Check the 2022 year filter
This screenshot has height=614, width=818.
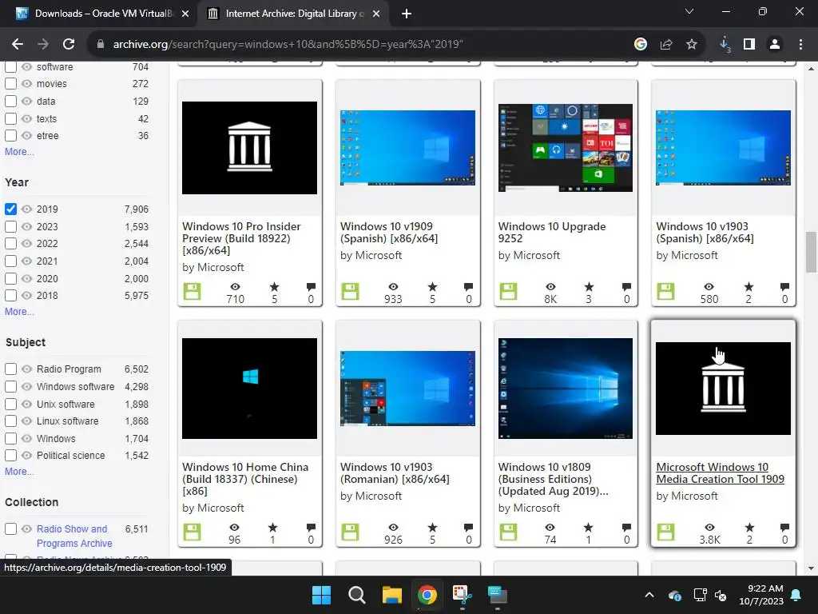(x=10, y=243)
